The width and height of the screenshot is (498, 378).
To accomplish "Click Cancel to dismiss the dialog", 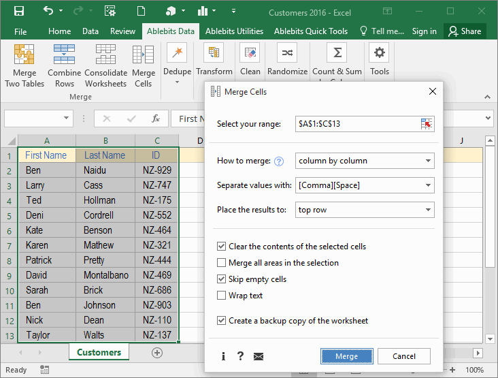I will tap(404, 356).
